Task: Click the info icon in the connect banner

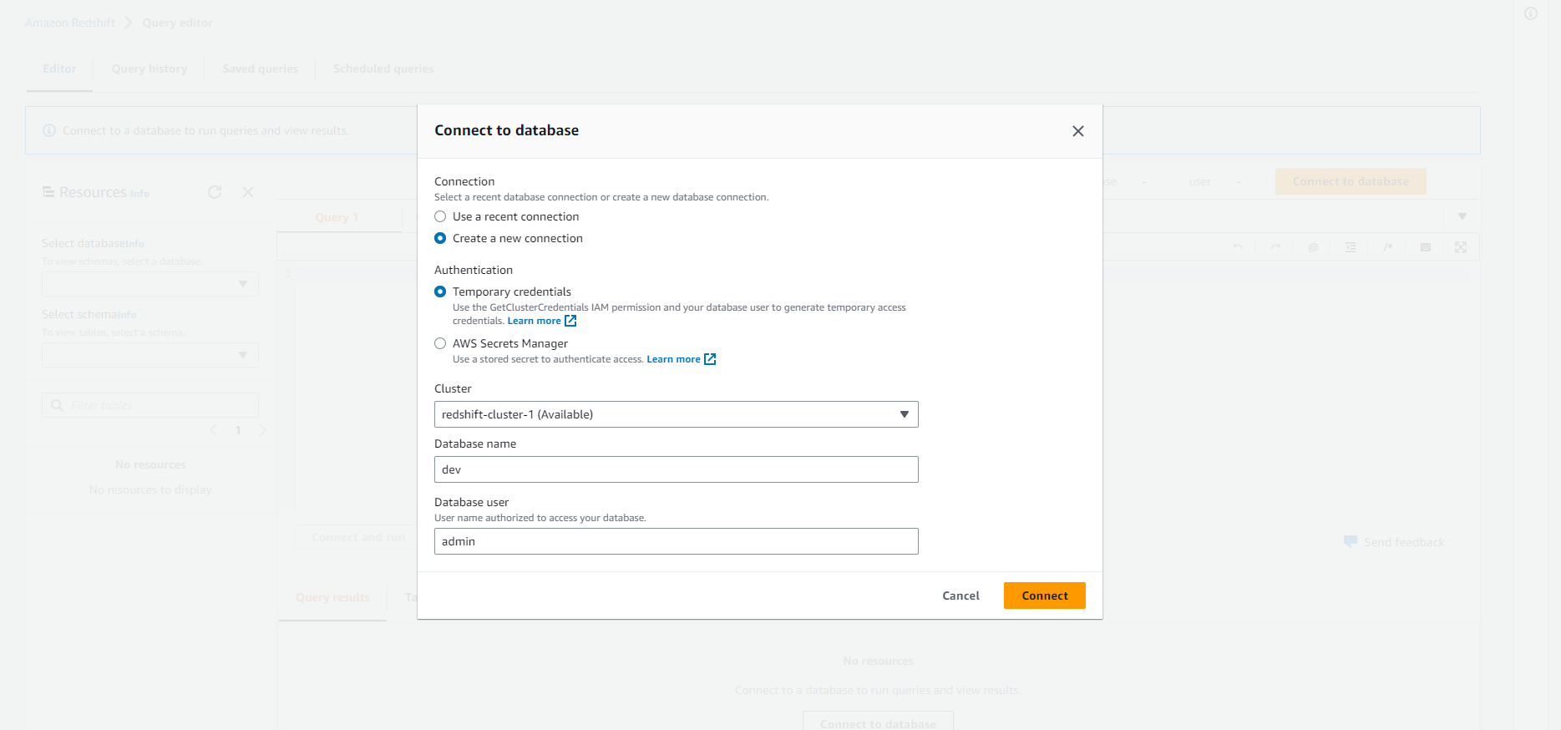Action: point(49,130)
